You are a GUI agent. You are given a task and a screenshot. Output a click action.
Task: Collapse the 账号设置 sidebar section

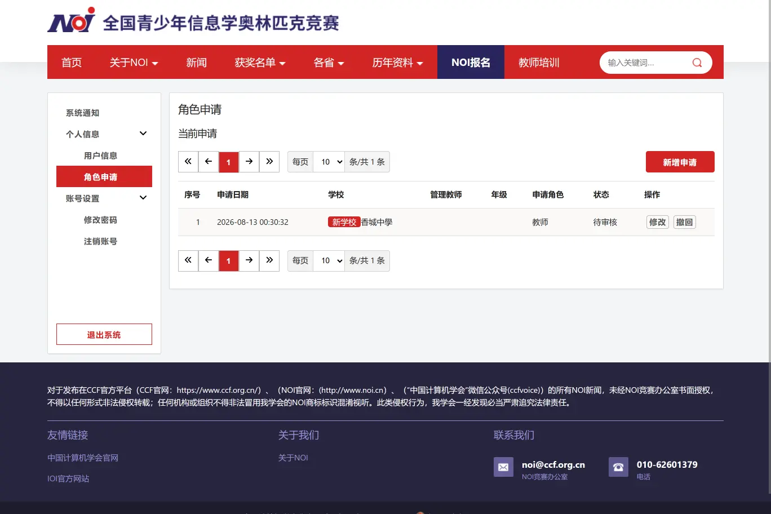[143, 198]
